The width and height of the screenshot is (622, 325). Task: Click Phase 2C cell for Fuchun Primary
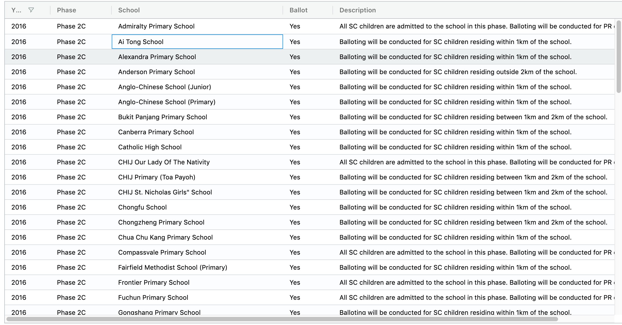71,298
